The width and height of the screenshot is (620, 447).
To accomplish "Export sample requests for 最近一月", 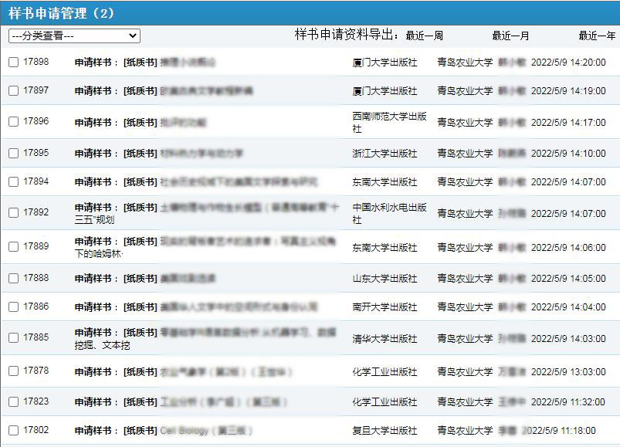I will (x=510, y=36).
